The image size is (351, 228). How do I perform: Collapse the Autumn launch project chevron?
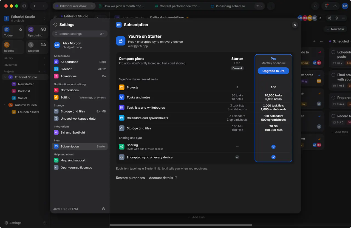tap(5, 105)
